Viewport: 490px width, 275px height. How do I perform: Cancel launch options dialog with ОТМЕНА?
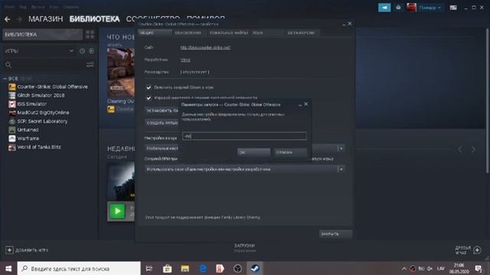291,152
